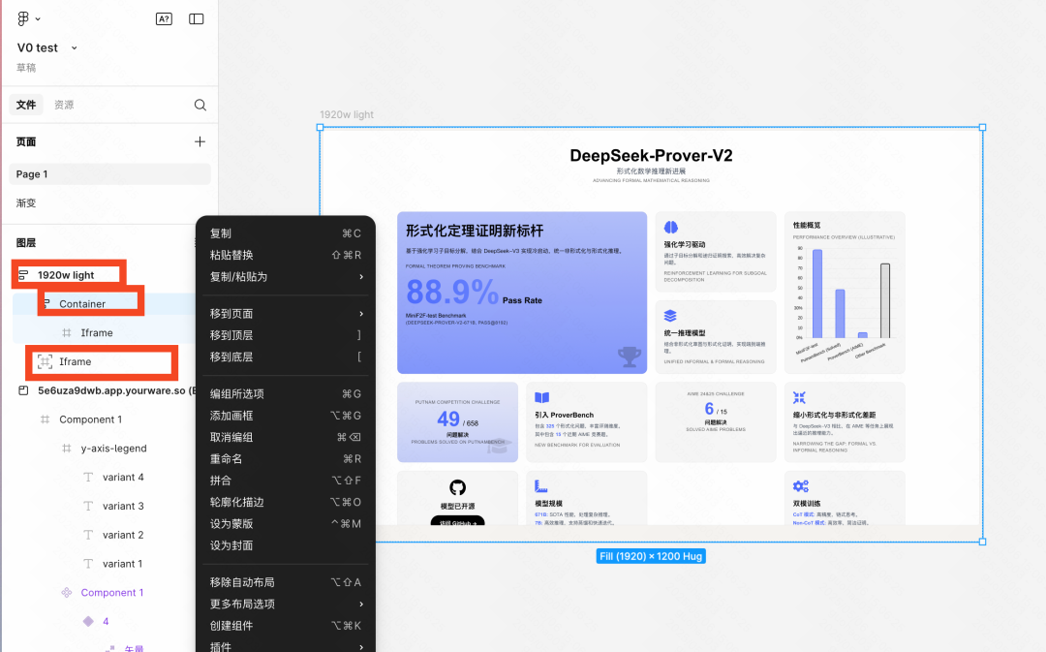Select the Component 1 purple component icon
1046x652 pixels.
click(x=67, y=593)
